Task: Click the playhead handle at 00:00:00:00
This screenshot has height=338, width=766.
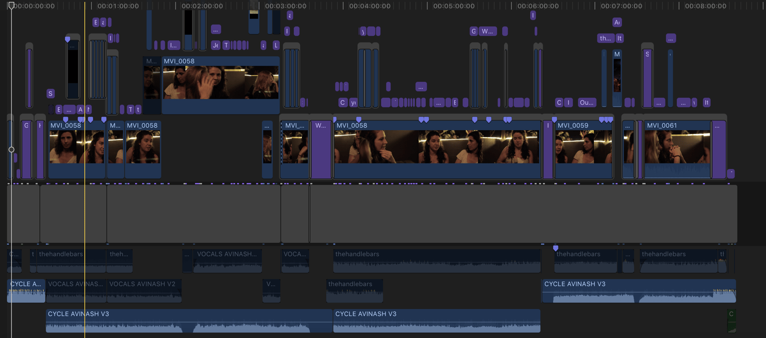Action: click(x=11, y=6)
